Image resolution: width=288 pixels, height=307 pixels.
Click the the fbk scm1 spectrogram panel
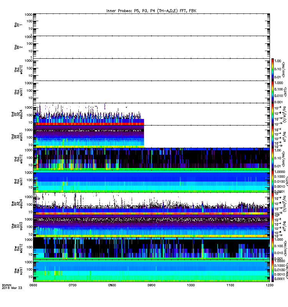pos(151,271)
